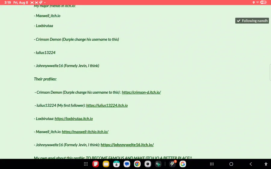Open the app drawer grid icon
The width and height of the screenshot is (271, 169).
86,164
